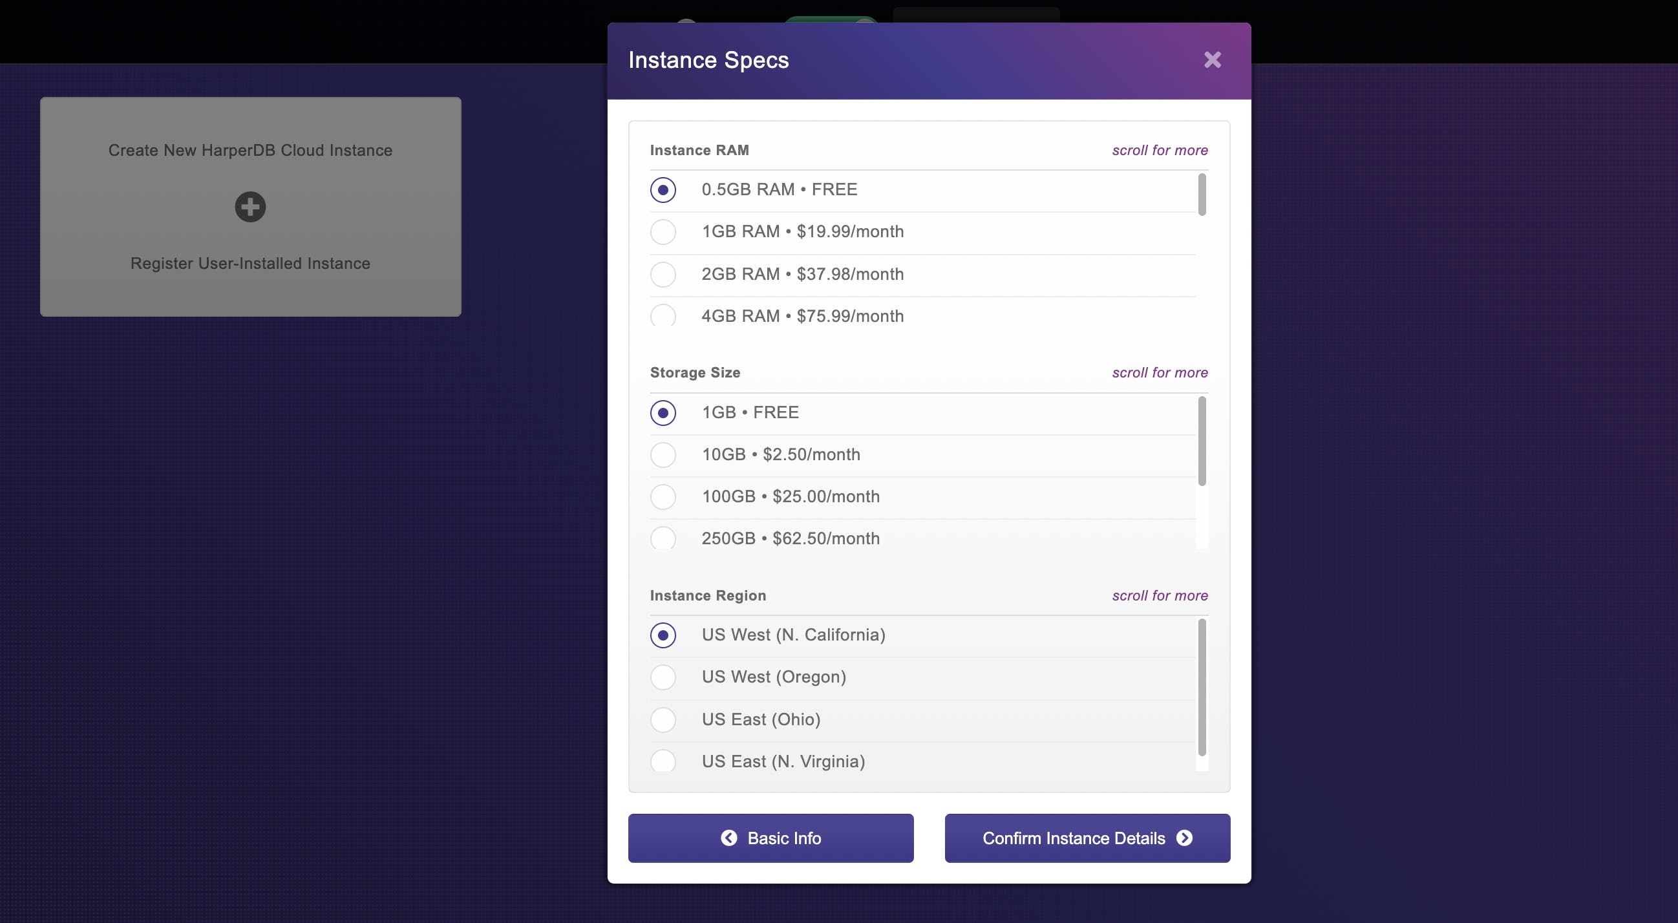Select 0.5GB RAM FREE radio button

pyautogui.click(x=663, y=189)
